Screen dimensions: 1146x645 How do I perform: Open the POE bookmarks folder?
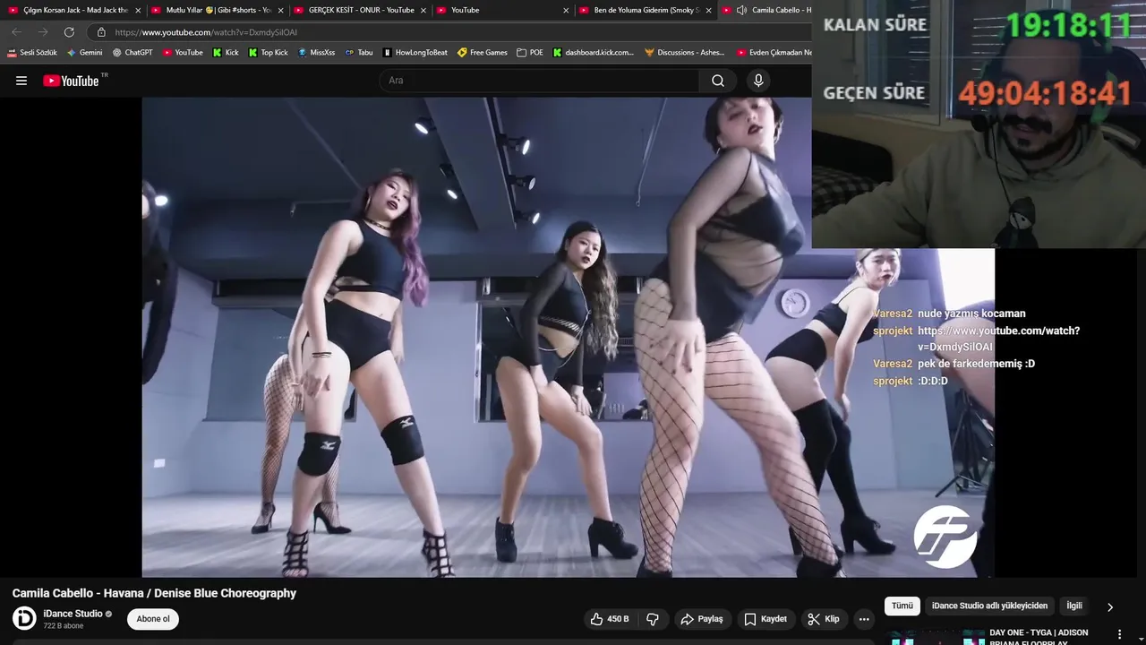coord(530,53)
